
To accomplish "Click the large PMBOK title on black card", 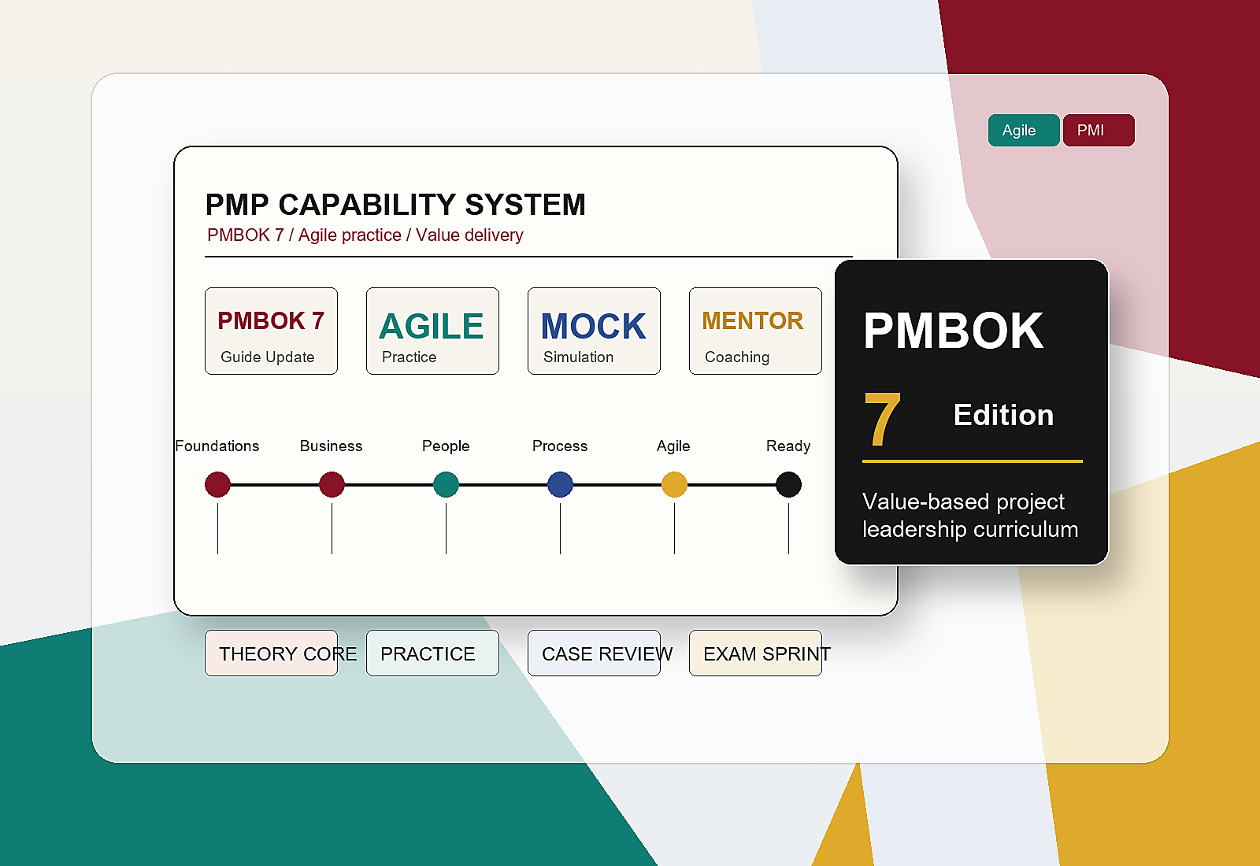I will 953,331.
